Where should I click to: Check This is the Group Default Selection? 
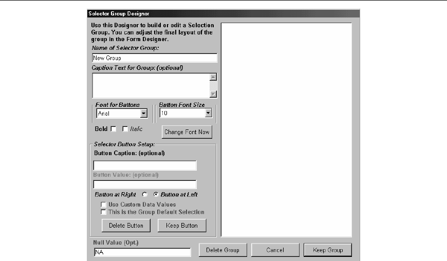coord(103,212)
